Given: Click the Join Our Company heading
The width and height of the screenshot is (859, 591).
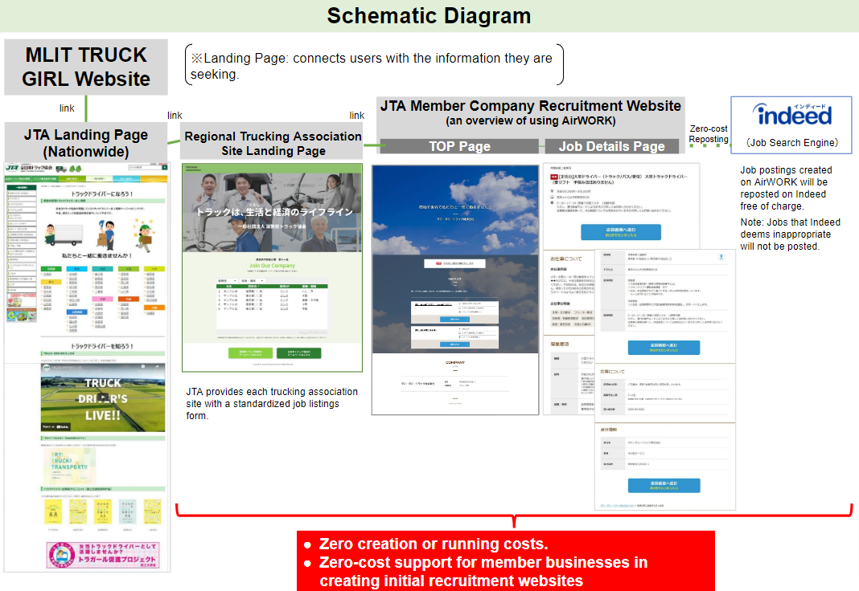Looking at the screenshot, I should coord(272,266).
